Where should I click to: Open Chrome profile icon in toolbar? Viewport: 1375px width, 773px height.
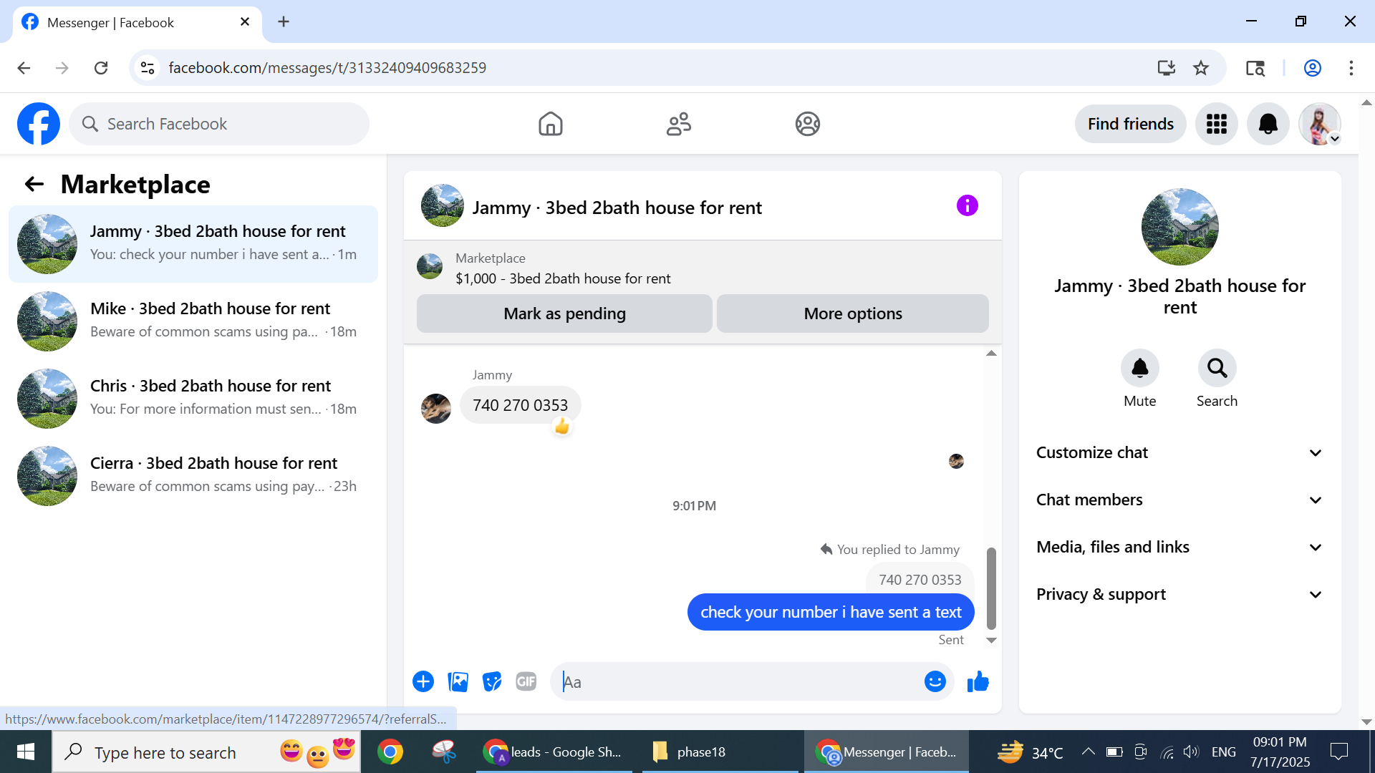tap(1313, 68)
